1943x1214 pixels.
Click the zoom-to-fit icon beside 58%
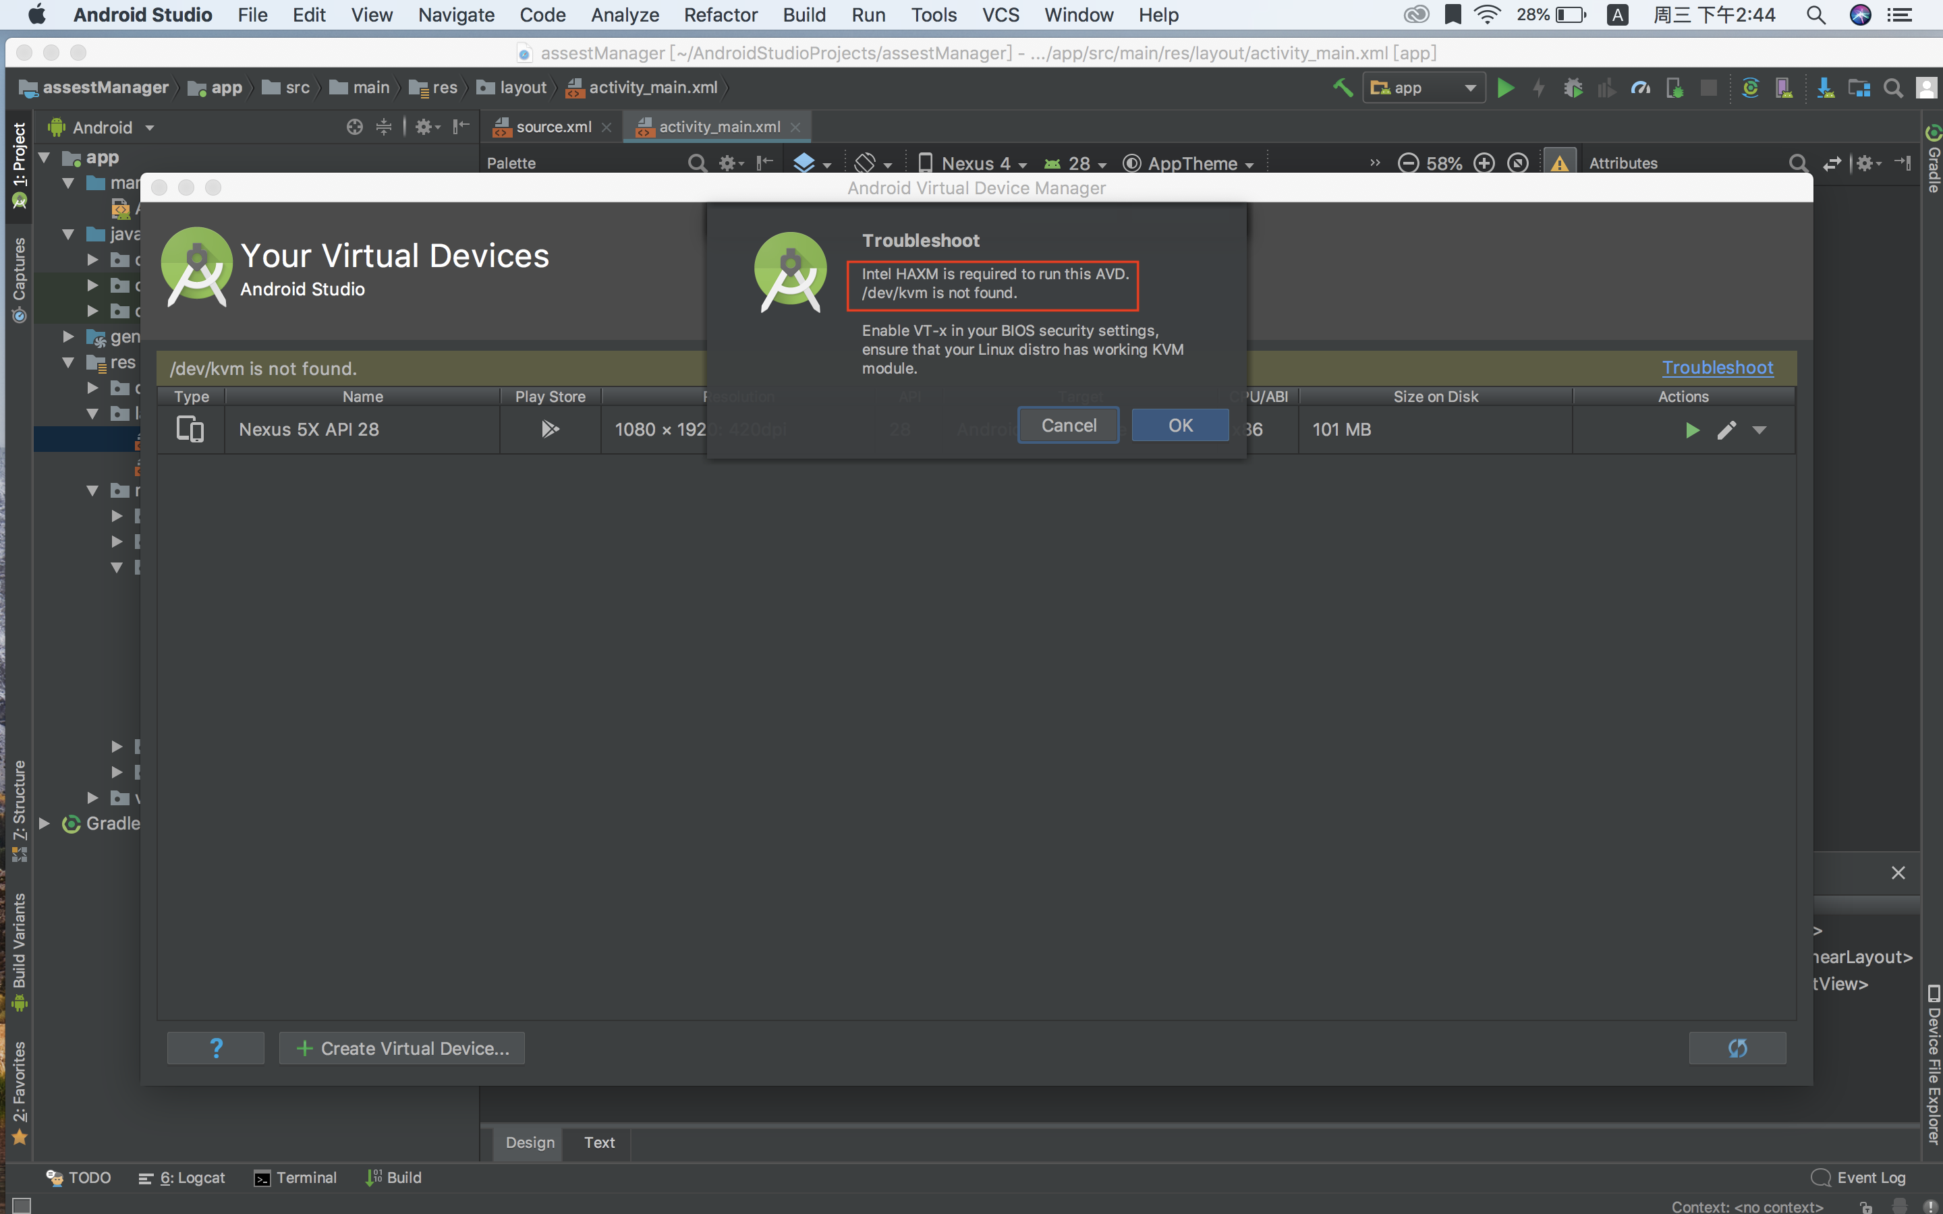point(1517,163)
